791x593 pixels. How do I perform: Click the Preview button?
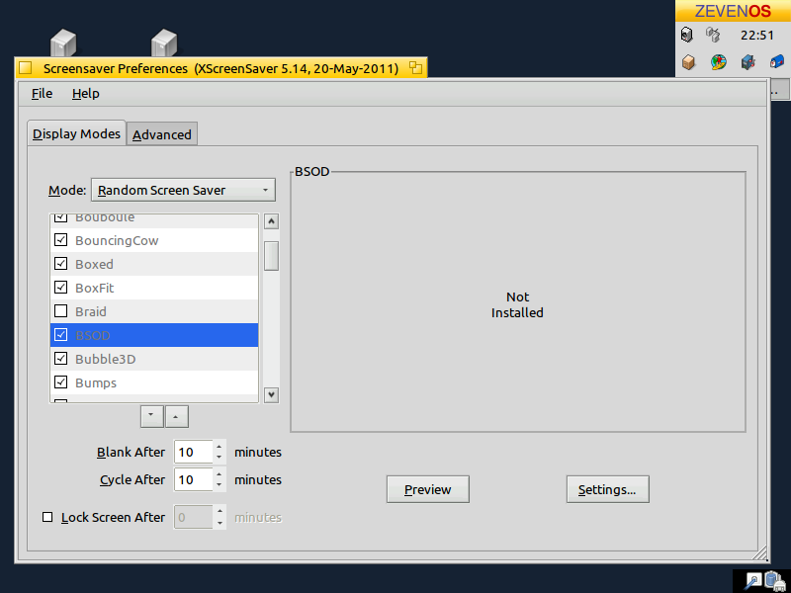pos(428,489)
